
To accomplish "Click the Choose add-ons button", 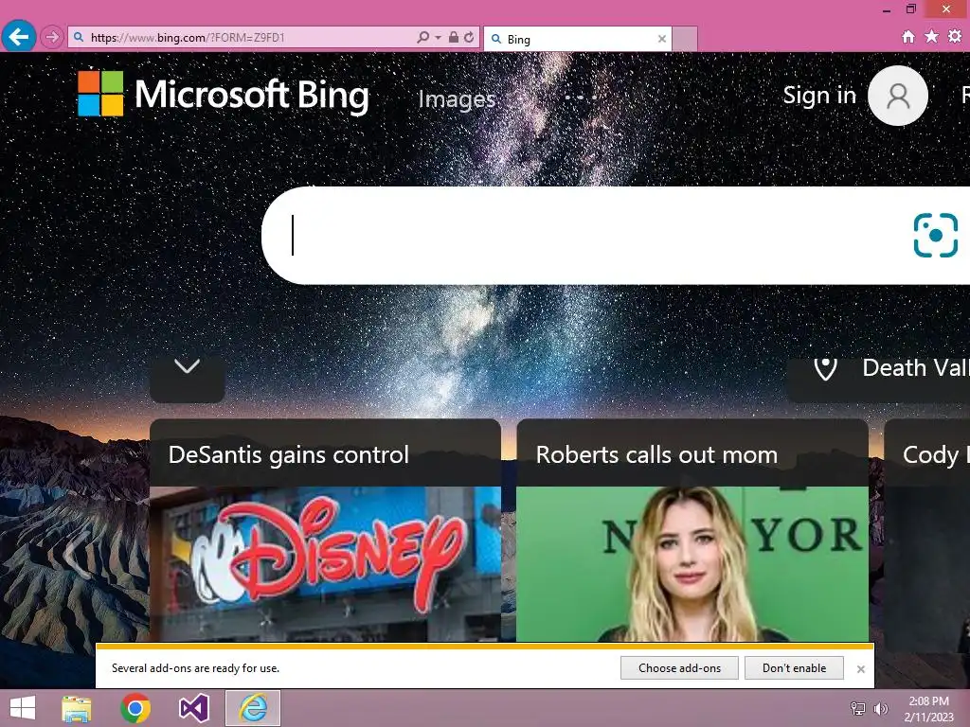I will tap(679, 668).
